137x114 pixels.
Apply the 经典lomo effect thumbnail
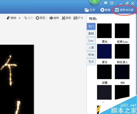point(122,31)
